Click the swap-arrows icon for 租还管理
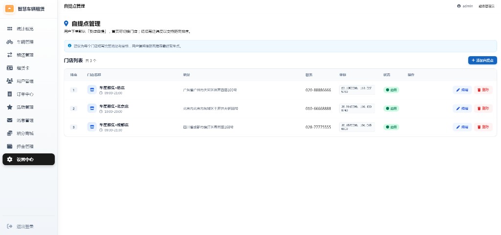 (10, 55)
